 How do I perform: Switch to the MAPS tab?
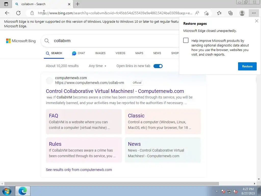click(x=139, y=53)
